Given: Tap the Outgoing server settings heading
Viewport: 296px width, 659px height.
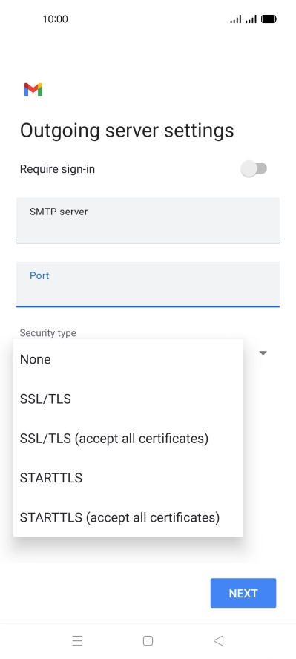Looking at the screenshot, I should click(x=127, y=131).
